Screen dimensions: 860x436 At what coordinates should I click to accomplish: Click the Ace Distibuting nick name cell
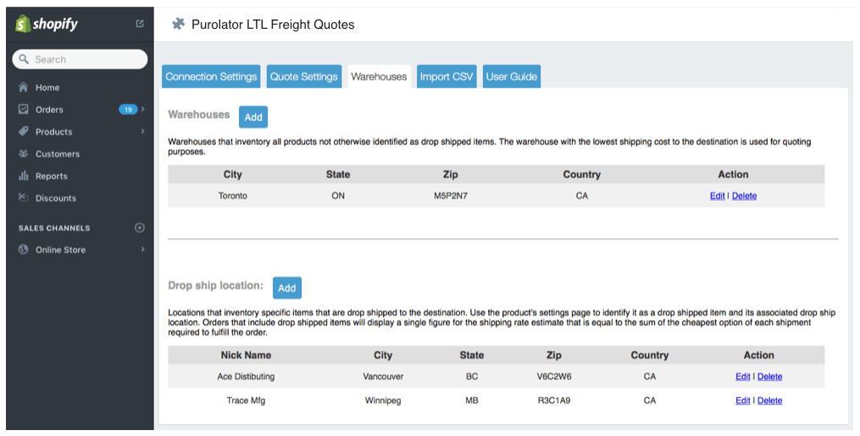[246, 376]
